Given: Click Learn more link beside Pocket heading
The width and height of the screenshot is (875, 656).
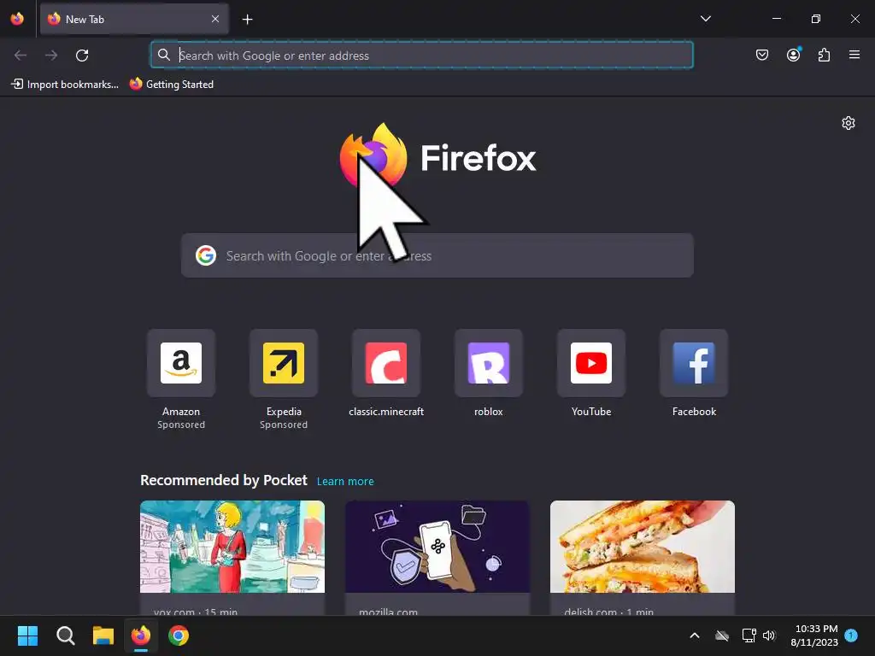Looking at the screenshot, I should click(x=345, y=482).
